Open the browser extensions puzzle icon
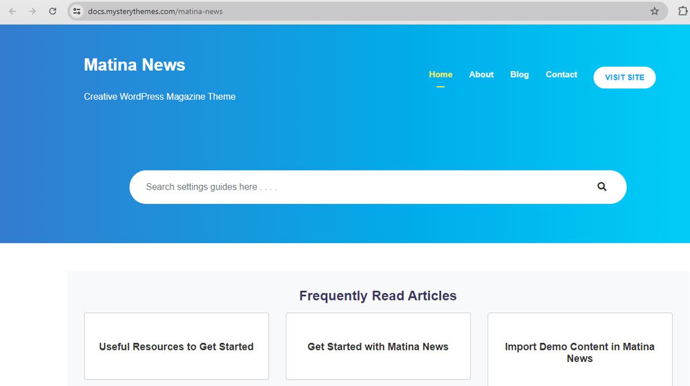Screen dimensions: 690x386 point(683,11)
